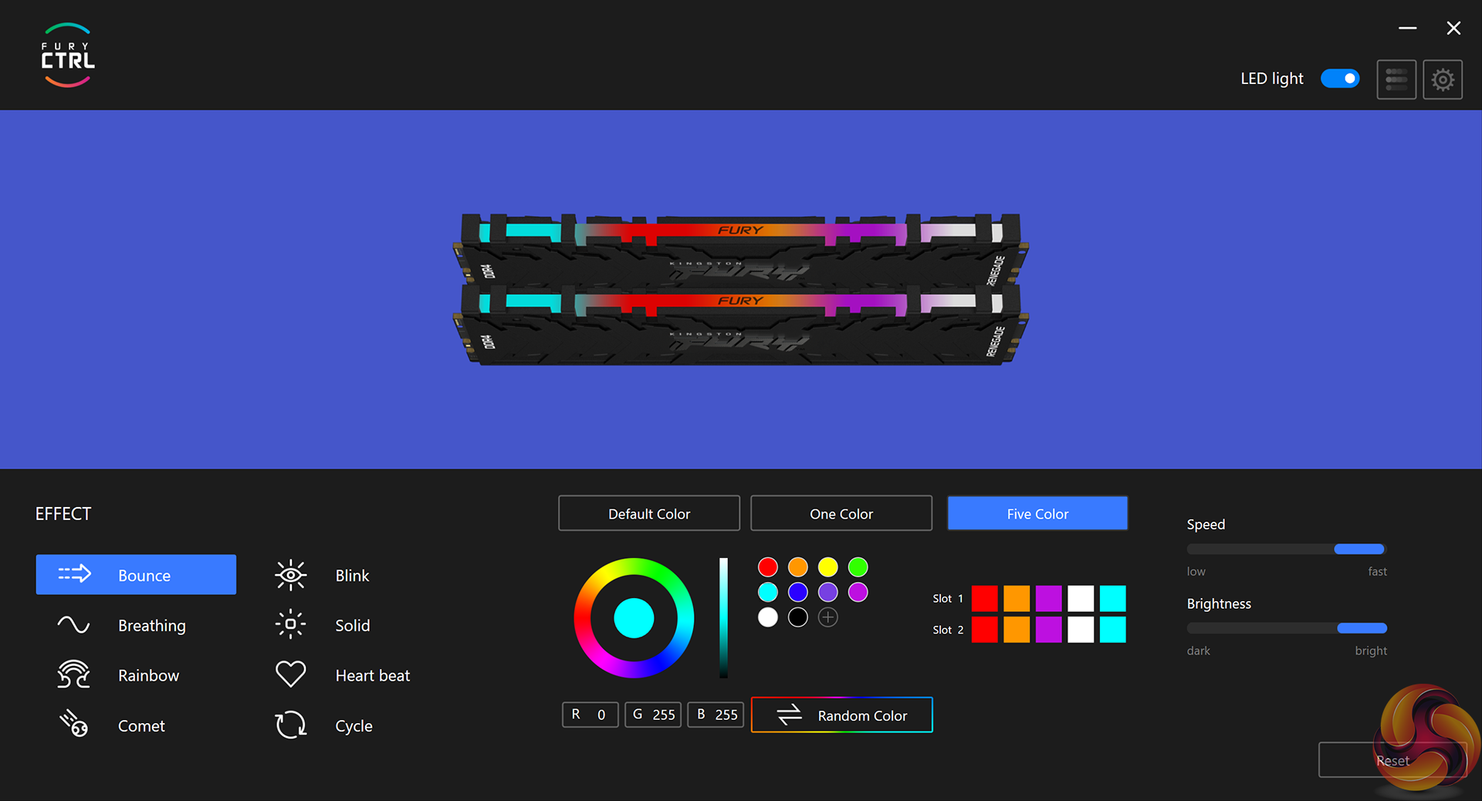Image resolution: width=1482 pixels, height=801 pixels.
Task: Open the settings gear icon
Action: (1443, 79)
